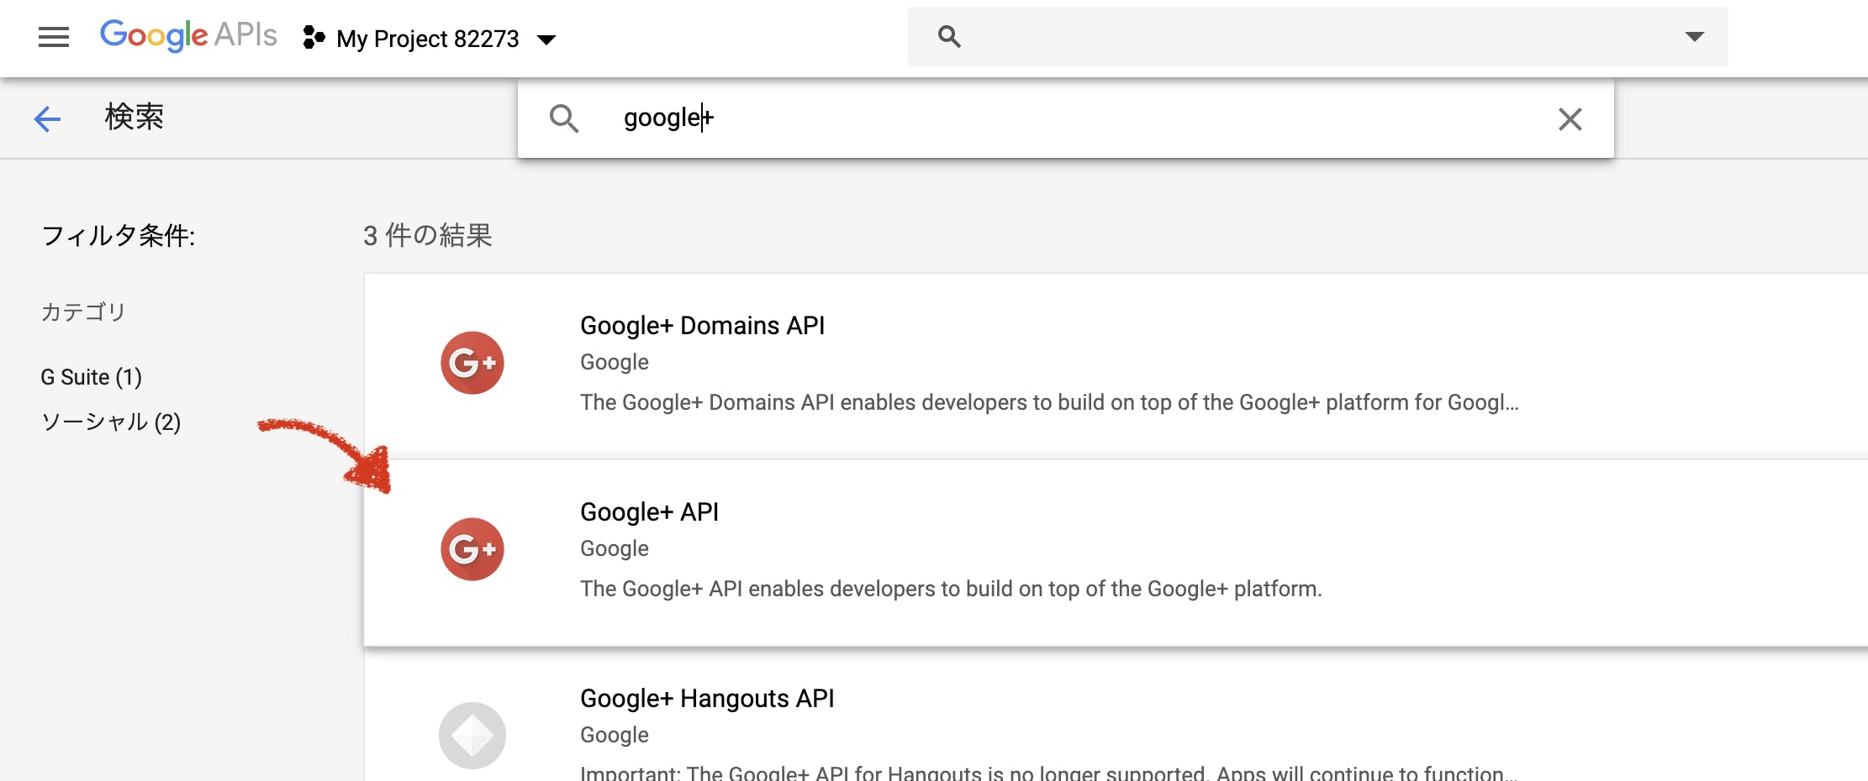Viewport: 1868px width, 781px height.
Task: Click the Google+ Hangouts API grey icon
Action: coord(472,736)
